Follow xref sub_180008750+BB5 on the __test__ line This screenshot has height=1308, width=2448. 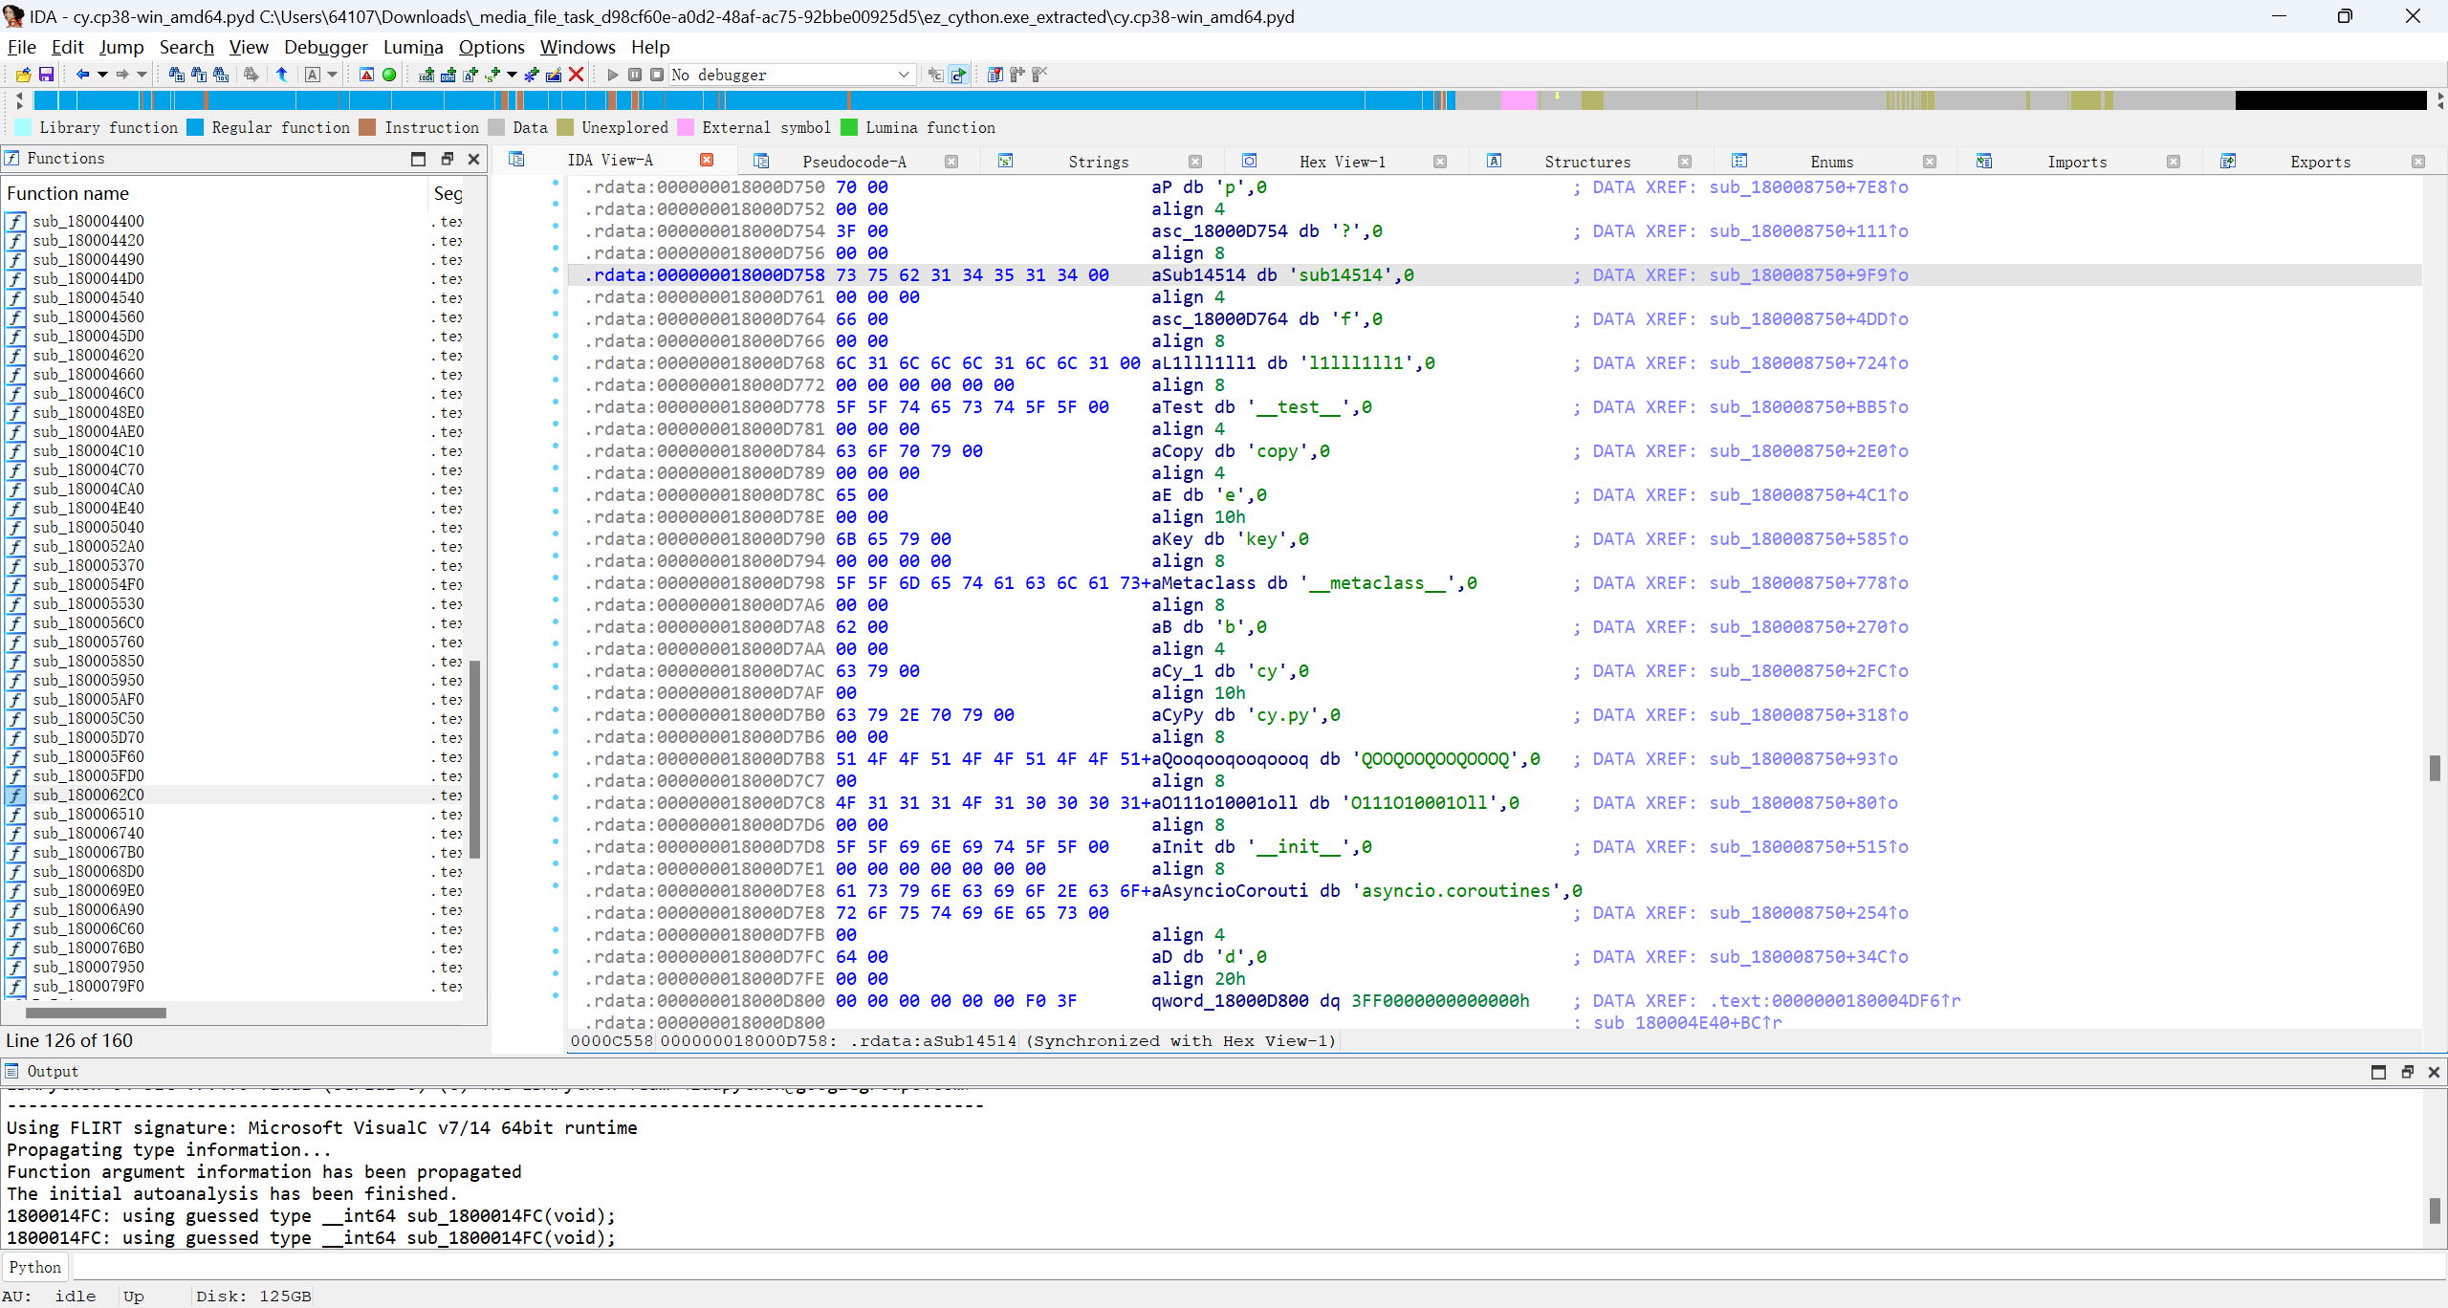pos(1808,407)
